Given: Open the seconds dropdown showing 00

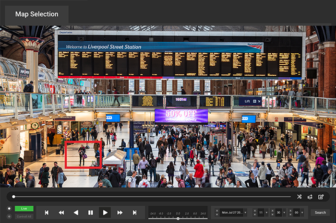Looking at the screenshot, I should tap(302, 212).
